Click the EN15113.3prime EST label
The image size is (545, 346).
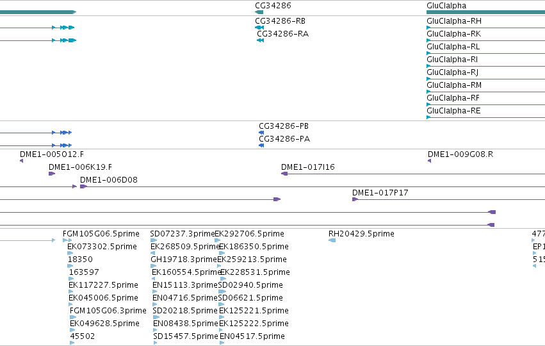[185, 285]
